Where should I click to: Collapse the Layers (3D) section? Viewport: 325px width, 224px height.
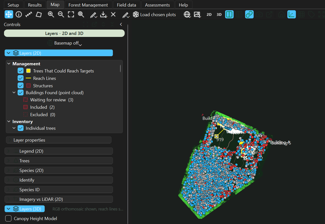8,209
